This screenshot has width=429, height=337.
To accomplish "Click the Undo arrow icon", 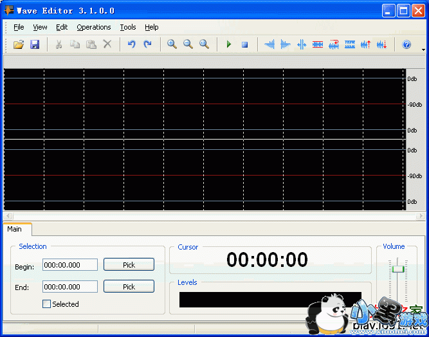I will click(x=131, y=44).
